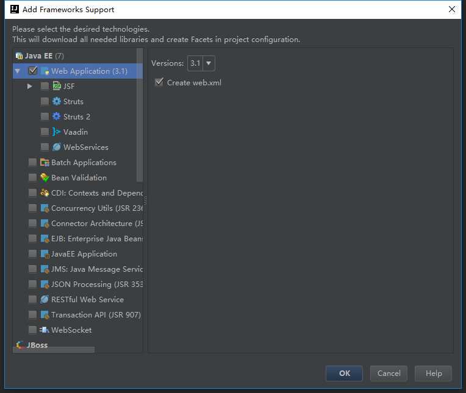This screenshot has height=393, width=466.
Task: Click the Connector Architecture icon
Action: 45,224
